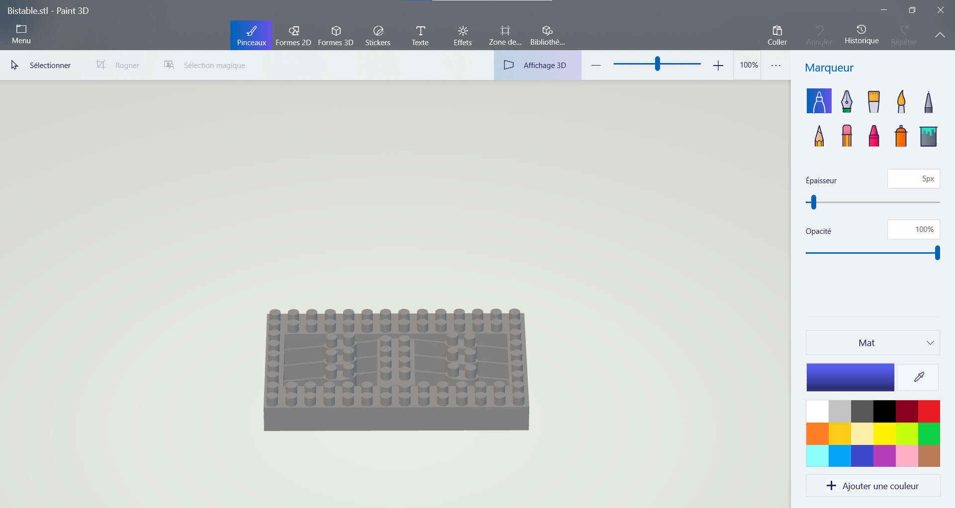
Task: Select the bright red color swatch
Action: [x=929, y=411]
